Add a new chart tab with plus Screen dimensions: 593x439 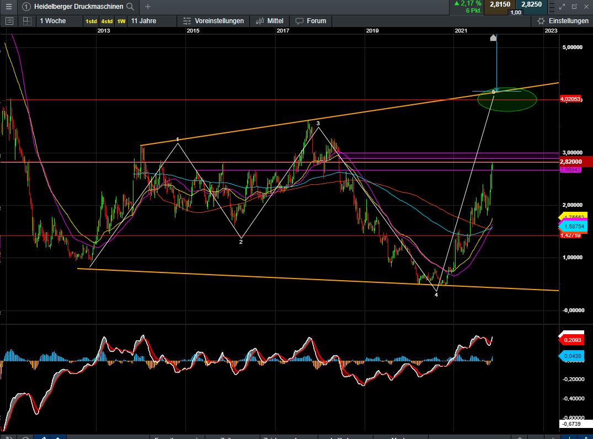148,7
